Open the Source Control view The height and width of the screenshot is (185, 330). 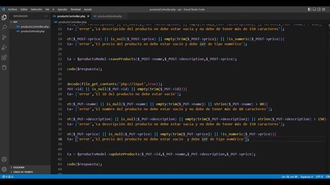point(4,38)
